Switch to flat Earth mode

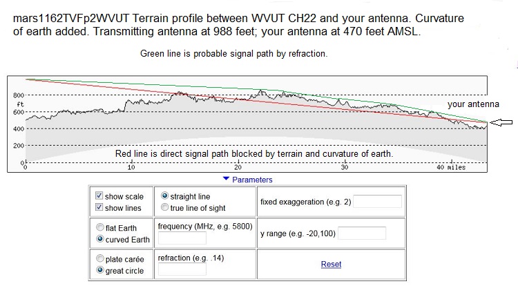[101, 228]
